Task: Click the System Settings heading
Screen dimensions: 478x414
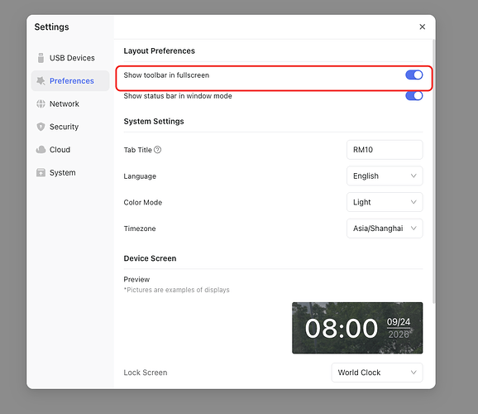Action: click(x=154, y=122)
